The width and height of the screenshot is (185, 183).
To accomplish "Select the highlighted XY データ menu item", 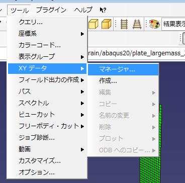I will coord(47,68).
